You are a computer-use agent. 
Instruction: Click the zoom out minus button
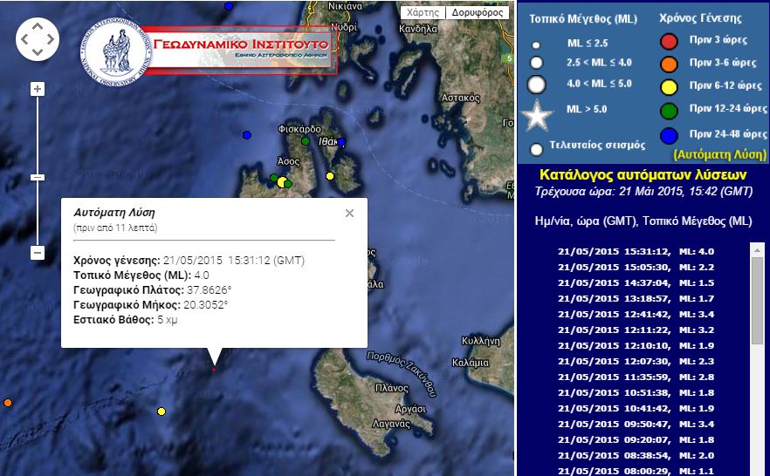[38, 253]
